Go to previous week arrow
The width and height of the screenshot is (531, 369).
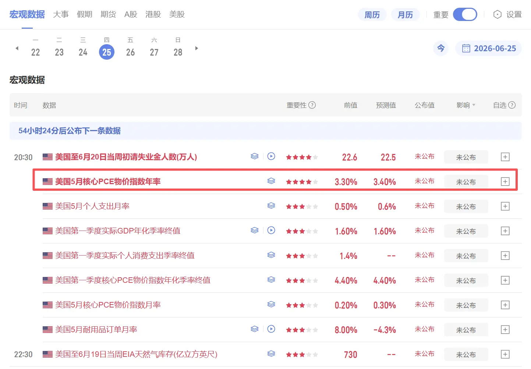click(x=17, y=48)
